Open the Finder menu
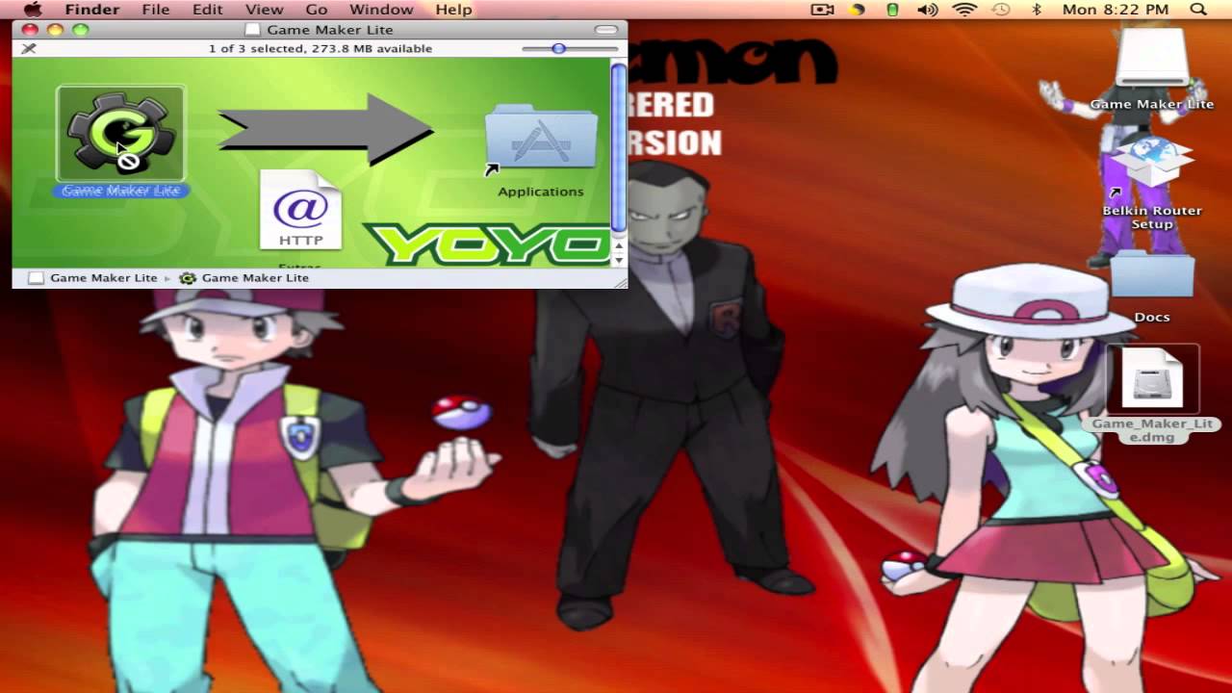This screenshot has width=1232, height=693. pyautogui.click(x=92, y=10)
